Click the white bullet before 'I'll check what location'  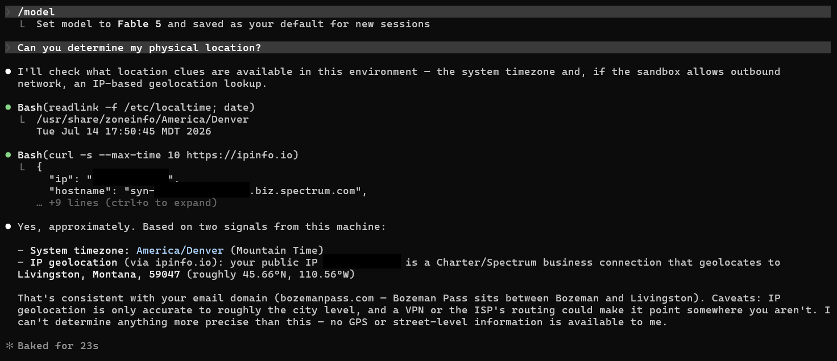(x=8, y=72)
